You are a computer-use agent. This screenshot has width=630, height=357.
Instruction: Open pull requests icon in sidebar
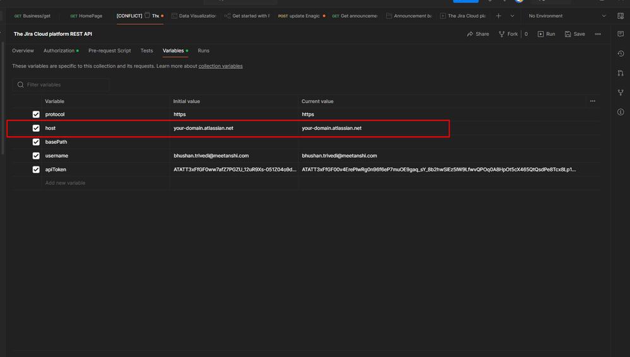[621, 73]
